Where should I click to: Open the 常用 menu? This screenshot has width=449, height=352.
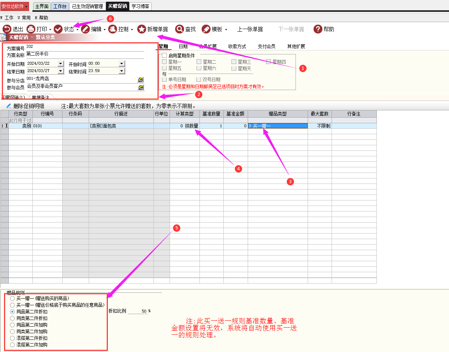[x=24, y=18]
